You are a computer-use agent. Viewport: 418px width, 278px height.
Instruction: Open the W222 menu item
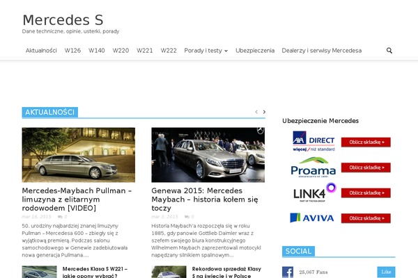pyautogui.click(x=169, y=51)
